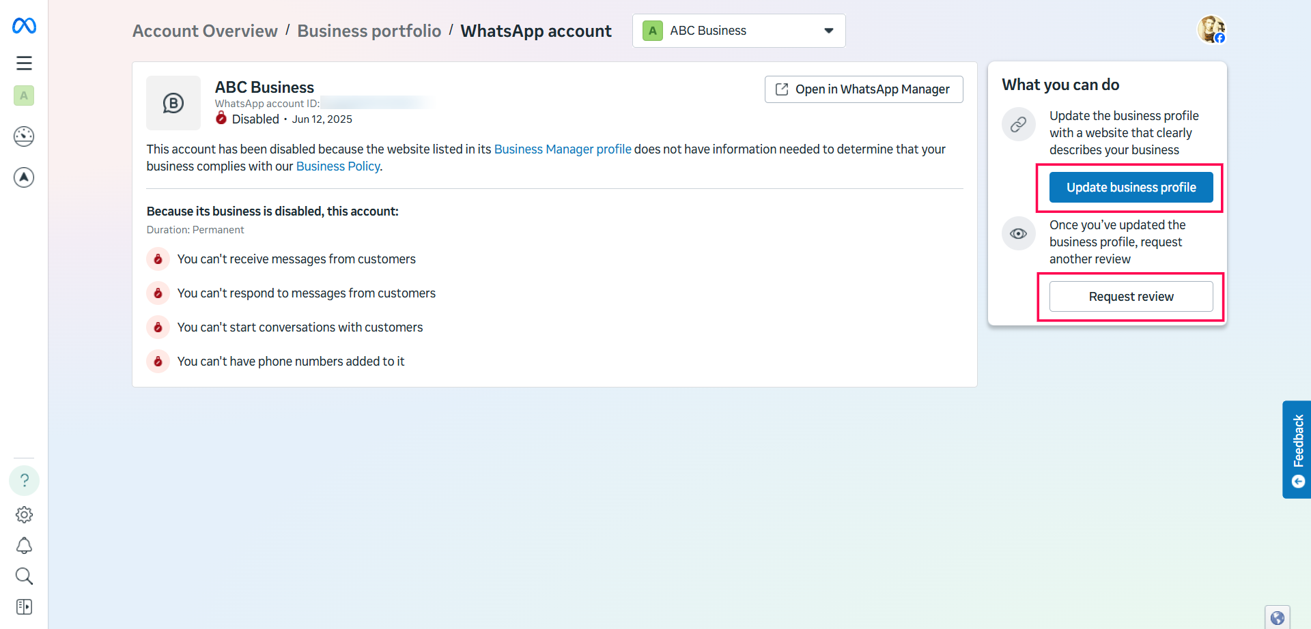Select the ABC Business avatar in the sidebar
Viewport: 1311px width, 629px height.
(x=24, y=96)
